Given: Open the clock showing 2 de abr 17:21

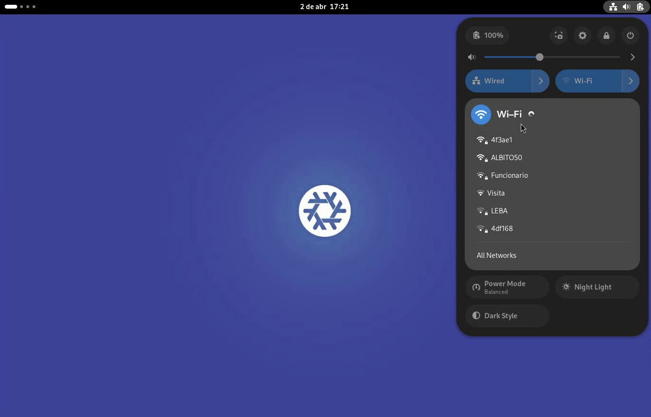Looking at the screenshot, I should point(324,7).
